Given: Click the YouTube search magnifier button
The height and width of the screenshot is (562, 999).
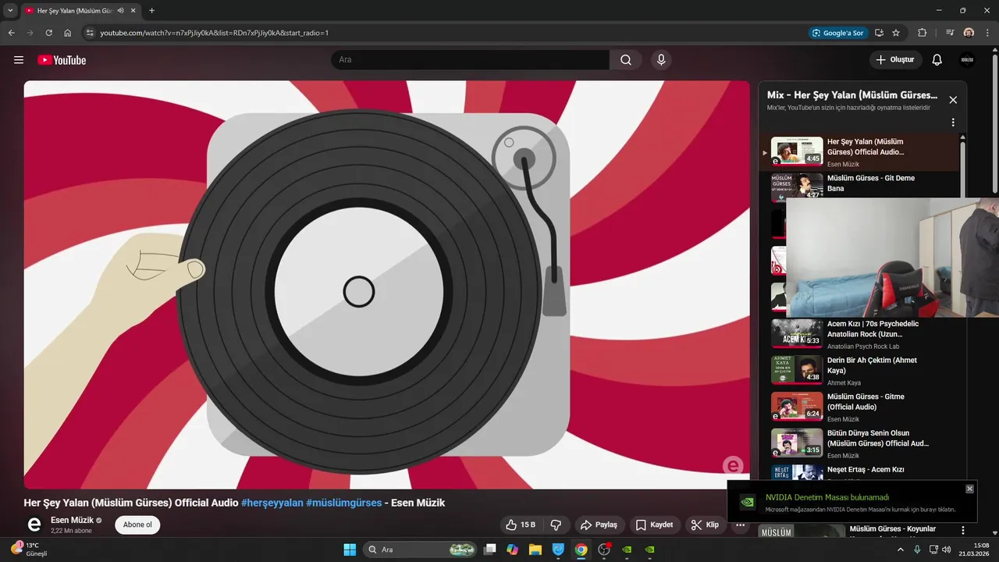Looking at the screenshot, I should click(x=626, y=60).
